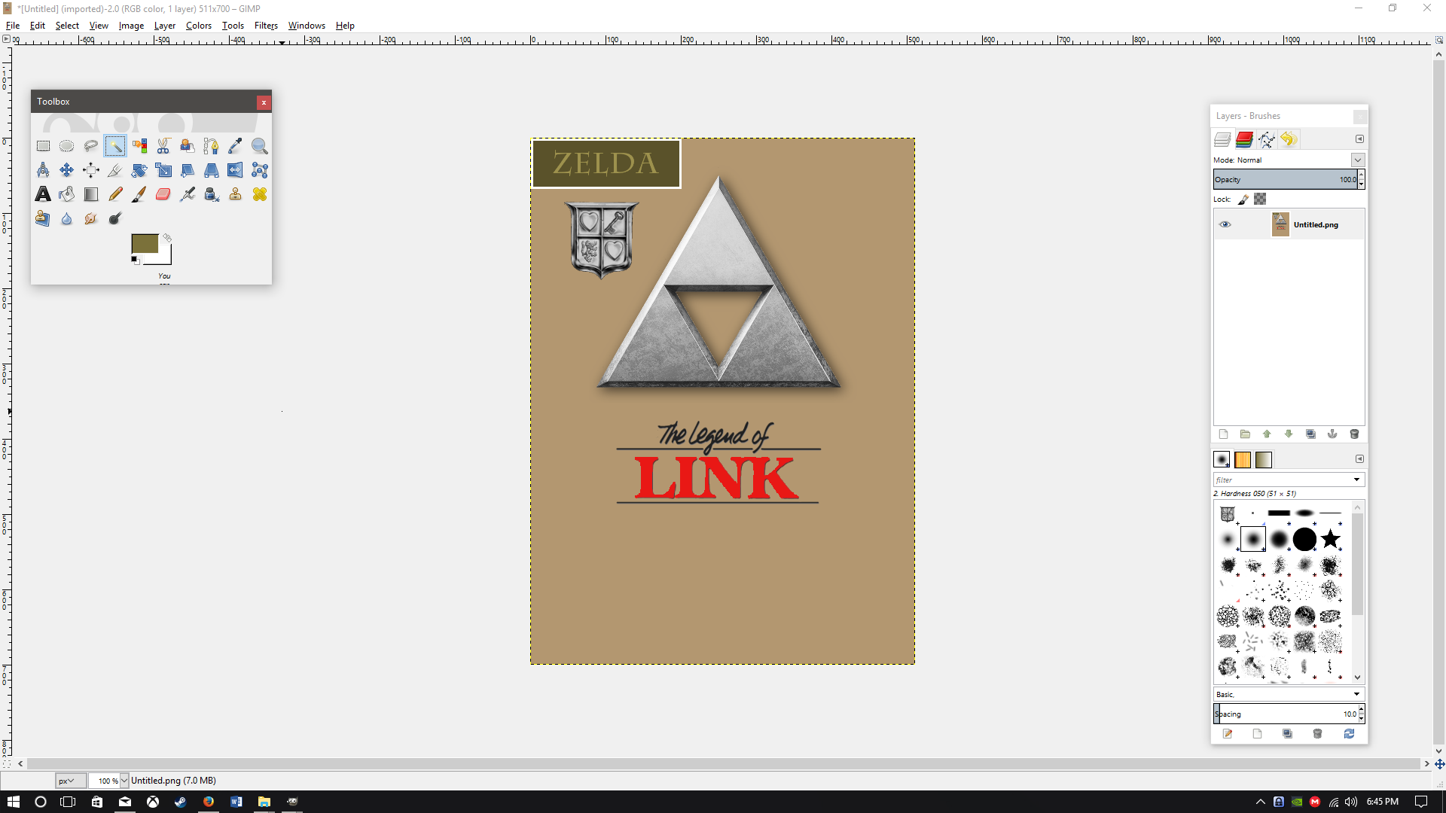Select the Foreground Select tool
This screenshot has height=813, width=1446.
188,146
